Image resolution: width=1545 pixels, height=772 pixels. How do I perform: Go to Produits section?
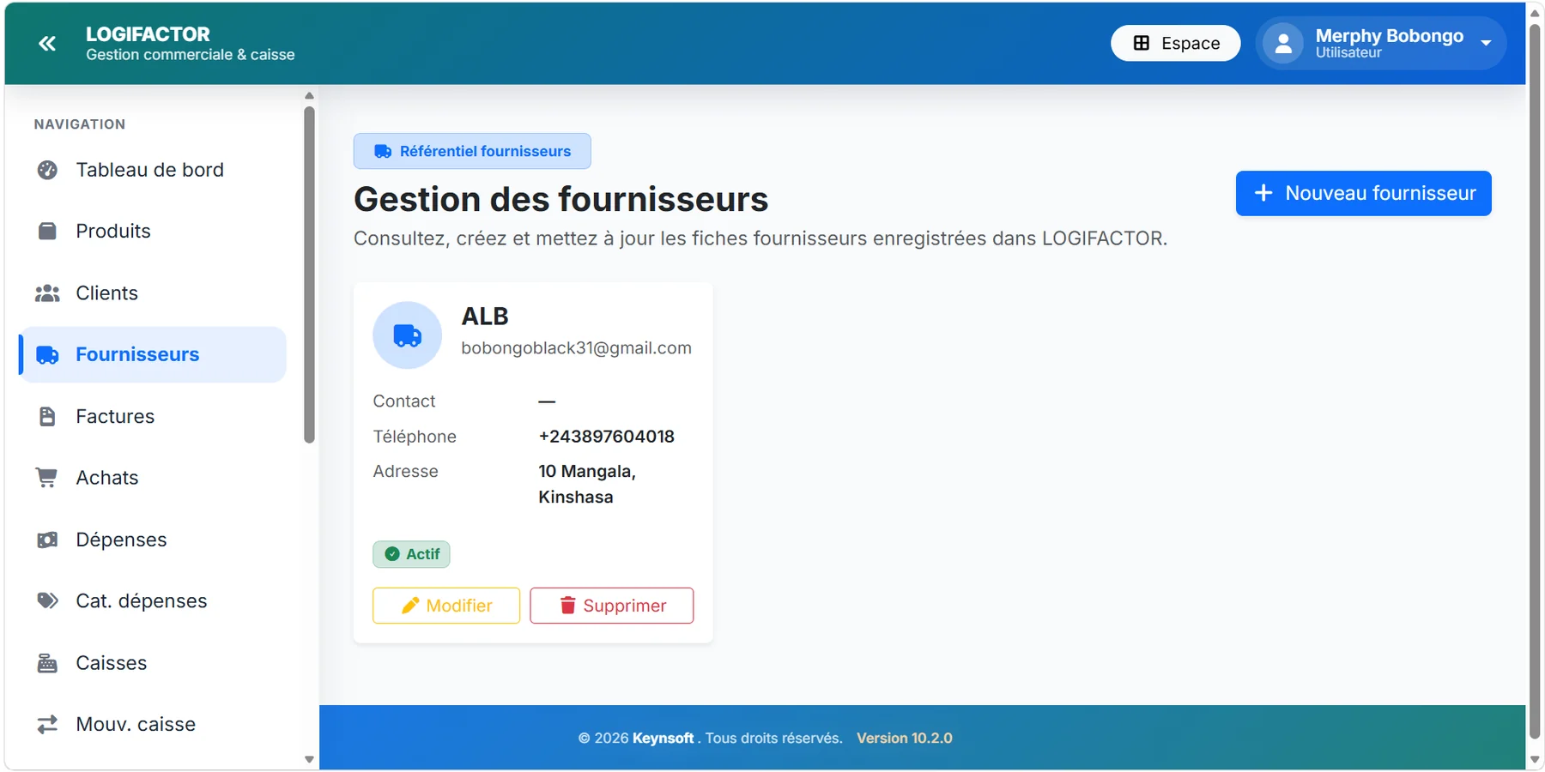tap(153, 231)
